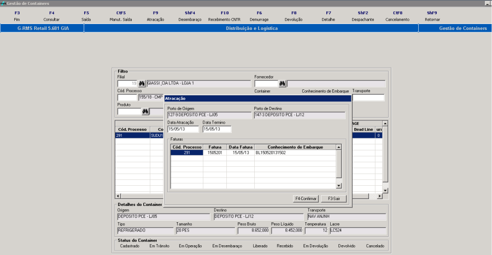
Task: Click Faturas scroll down arrow
Action: click(339, 186)
